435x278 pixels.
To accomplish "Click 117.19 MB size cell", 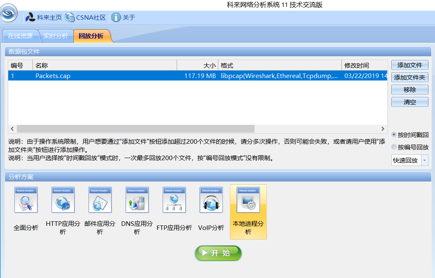I will click(200, 76).
